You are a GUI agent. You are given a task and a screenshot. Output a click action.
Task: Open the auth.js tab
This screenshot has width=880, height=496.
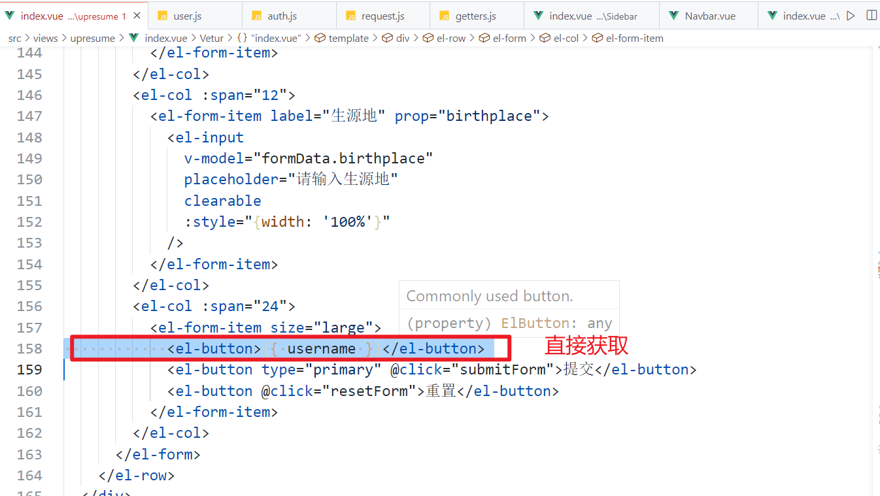click(x=282, y=16)
